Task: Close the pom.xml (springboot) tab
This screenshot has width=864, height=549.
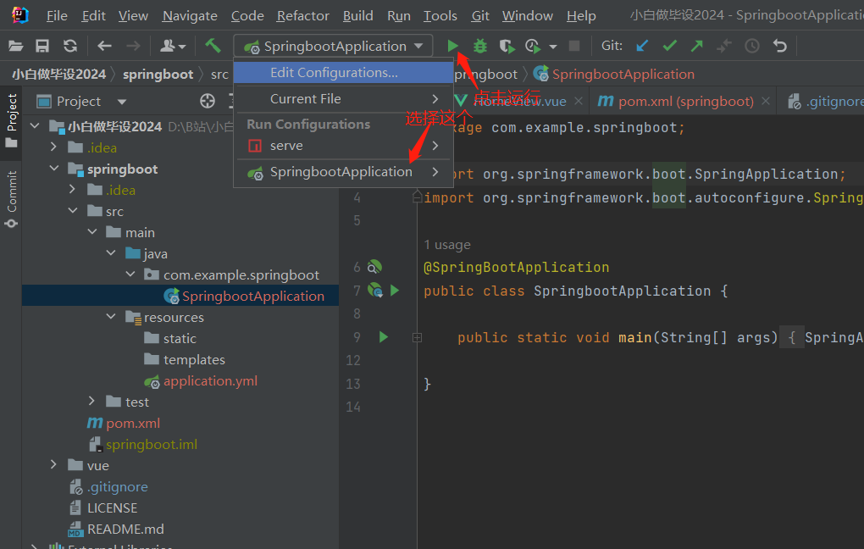Action: tap(766, 101)
